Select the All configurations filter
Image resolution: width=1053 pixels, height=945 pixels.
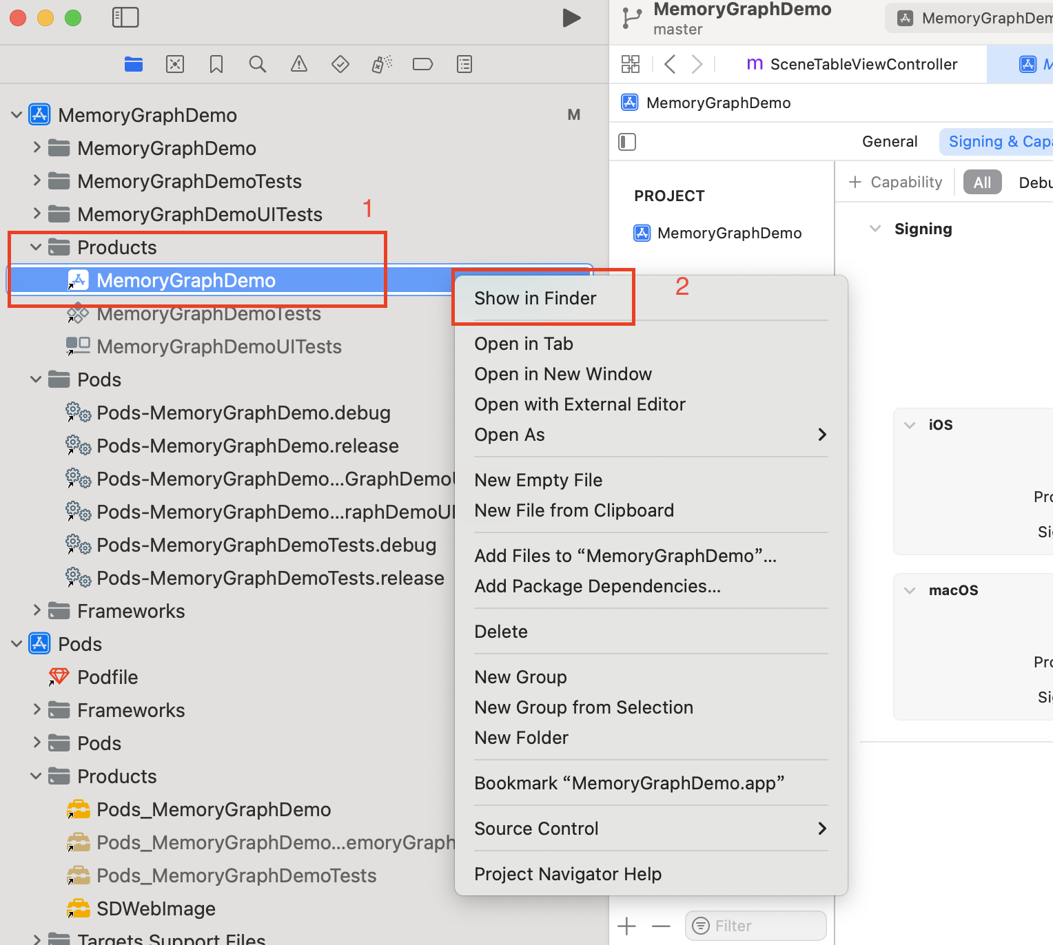click(x=982, y=182)
